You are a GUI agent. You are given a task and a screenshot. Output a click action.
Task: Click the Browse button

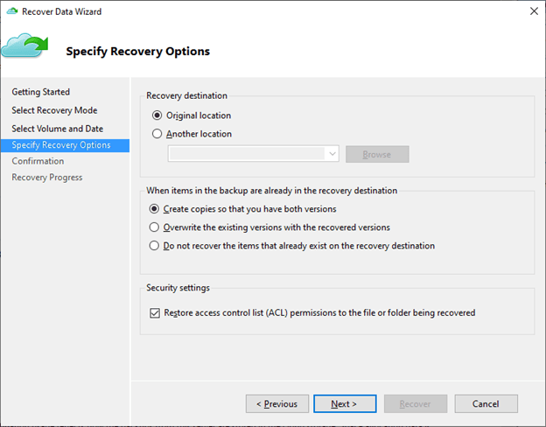point(377,154)
